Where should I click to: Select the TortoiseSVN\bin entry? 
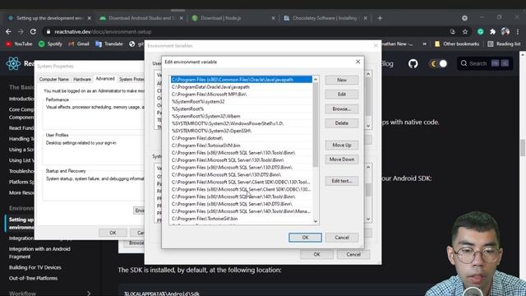(241, 146)
